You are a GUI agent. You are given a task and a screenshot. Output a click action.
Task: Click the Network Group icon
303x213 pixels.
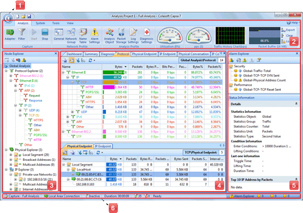pyautogui.click(x=71, y=36)
